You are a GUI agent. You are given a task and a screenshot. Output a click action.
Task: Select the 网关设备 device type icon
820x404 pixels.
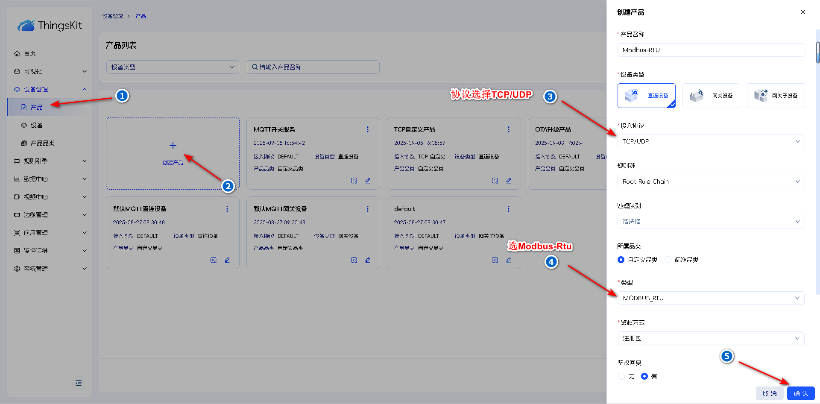(697, 96)
